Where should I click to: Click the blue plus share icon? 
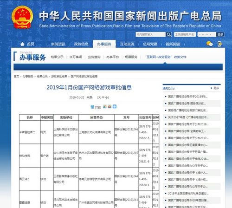tap(115, 106)
